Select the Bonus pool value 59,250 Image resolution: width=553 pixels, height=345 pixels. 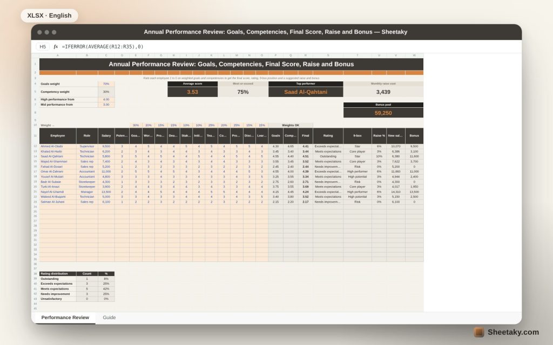(x=383, y=113)
